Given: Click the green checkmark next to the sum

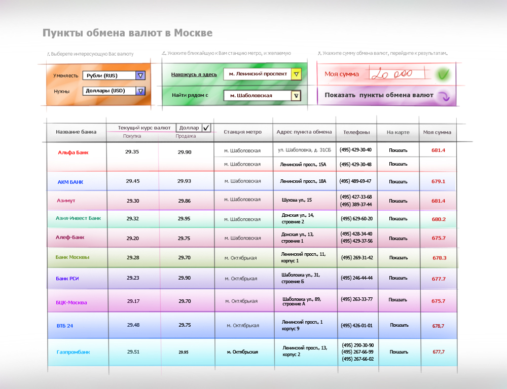Looking at the screenshot, I should coord(443,75).
